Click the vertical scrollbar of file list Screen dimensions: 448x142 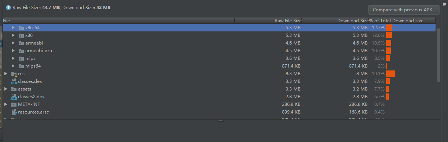439,55
